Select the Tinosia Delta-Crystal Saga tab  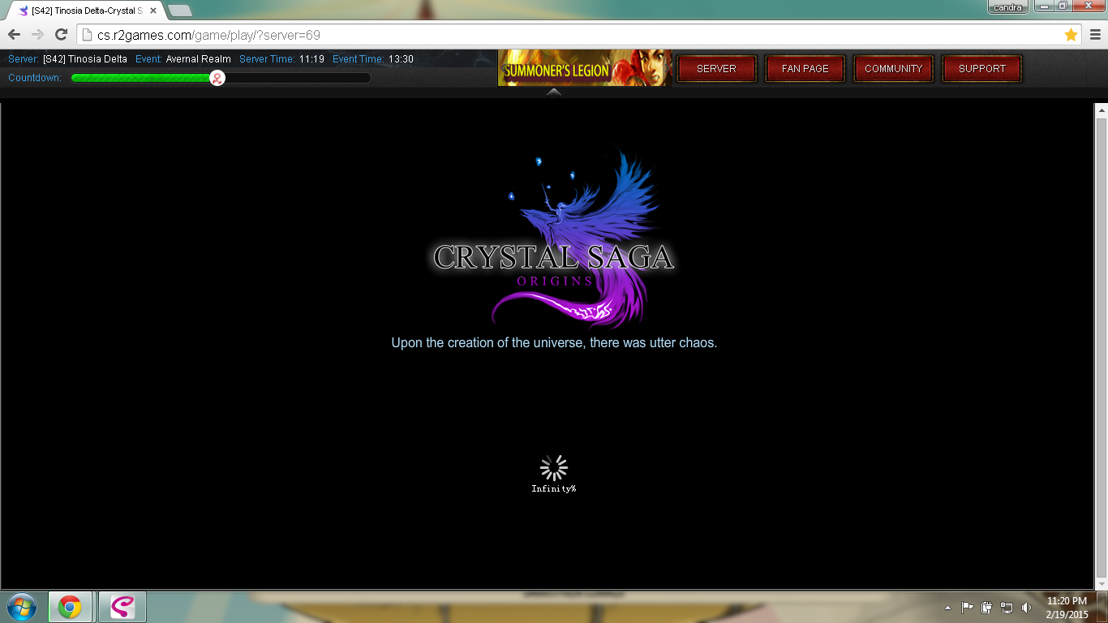pyautogui.click(x=85, y=11)
